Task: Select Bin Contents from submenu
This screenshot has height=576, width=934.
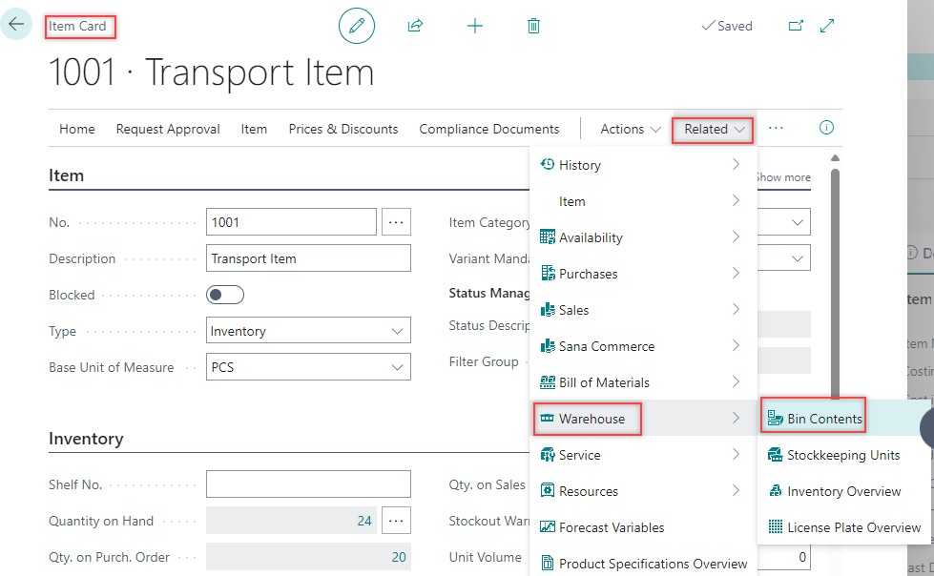Action: 824,419
